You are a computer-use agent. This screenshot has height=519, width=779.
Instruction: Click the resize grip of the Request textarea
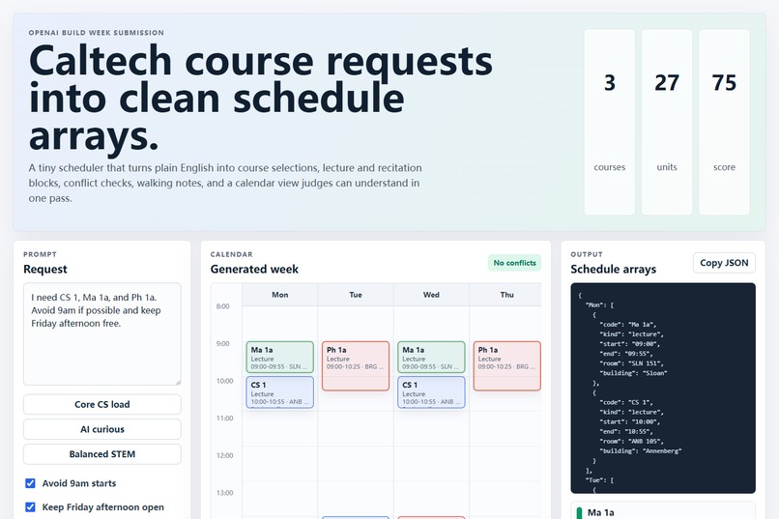tap(178, 382)
